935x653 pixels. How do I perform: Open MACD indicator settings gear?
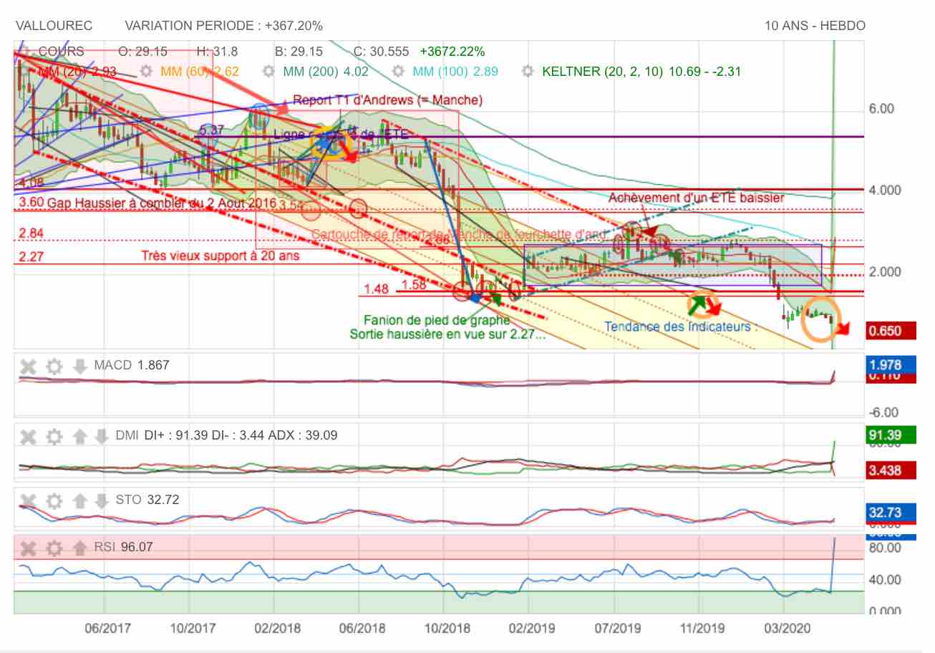(x=54, y=367)
